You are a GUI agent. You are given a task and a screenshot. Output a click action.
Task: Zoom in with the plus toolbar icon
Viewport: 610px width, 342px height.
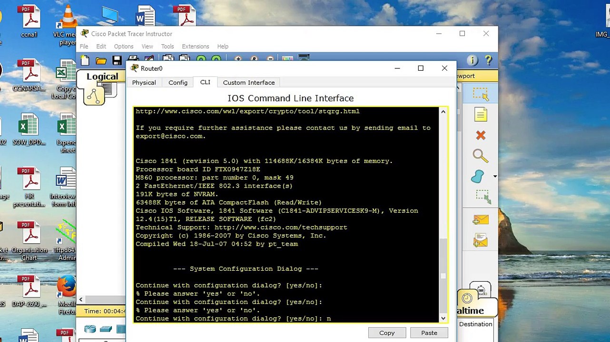click(238, 59)
